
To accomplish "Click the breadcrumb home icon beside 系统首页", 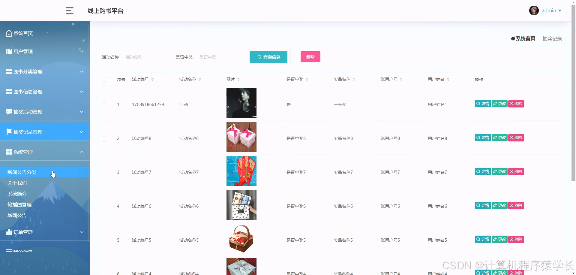I will [512, 38].
